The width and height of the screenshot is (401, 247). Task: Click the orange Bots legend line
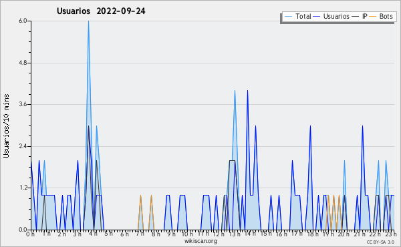click(x=373, y=16)
